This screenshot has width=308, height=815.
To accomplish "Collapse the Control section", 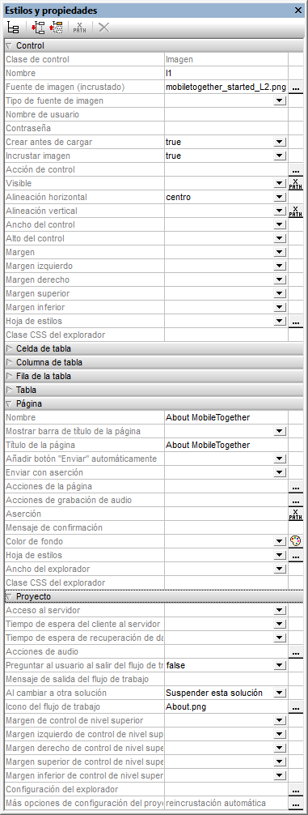I will coord(9,45).
